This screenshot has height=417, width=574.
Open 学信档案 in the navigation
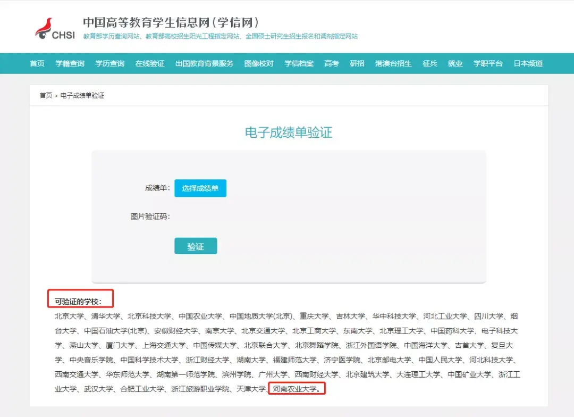click(299, 63)
